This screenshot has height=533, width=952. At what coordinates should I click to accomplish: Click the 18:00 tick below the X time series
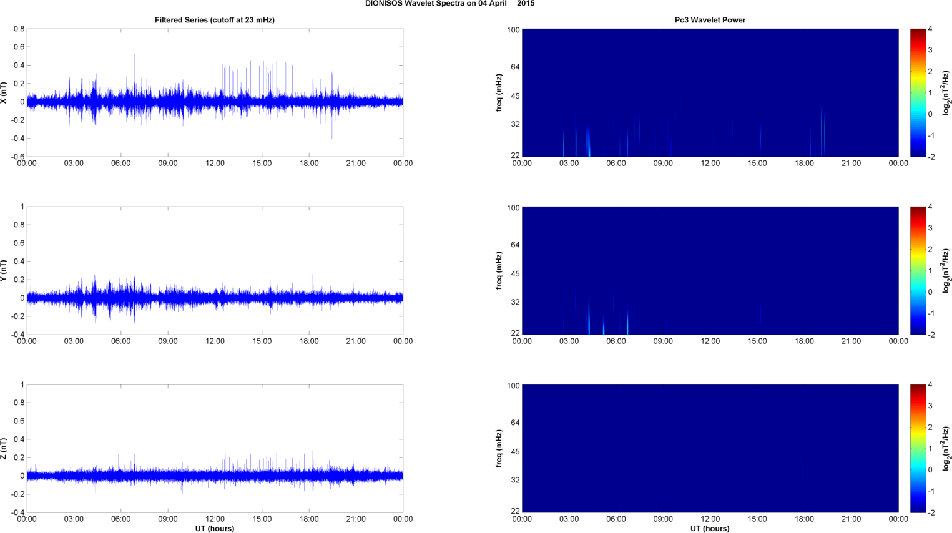(x=309, y=164)
